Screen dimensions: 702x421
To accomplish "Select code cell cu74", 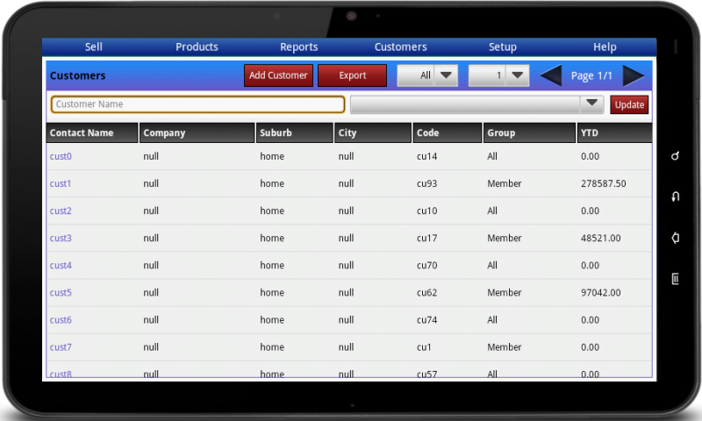I will coord(426,320).
